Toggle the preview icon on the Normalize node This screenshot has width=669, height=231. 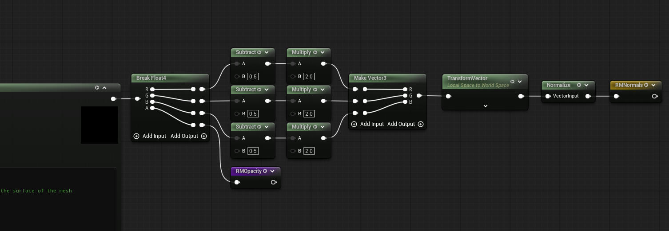579,85
